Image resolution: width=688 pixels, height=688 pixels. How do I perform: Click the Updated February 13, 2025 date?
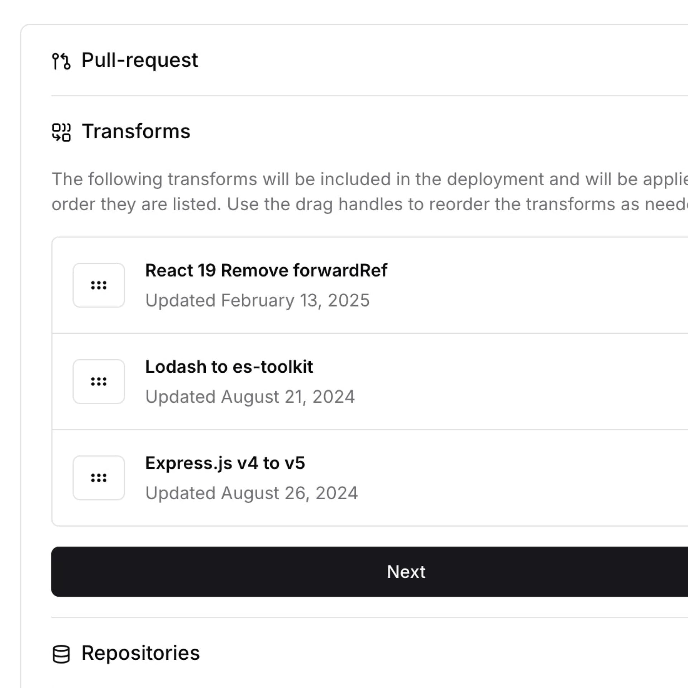tap(257, 300)
